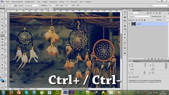169x95 pixels.
Task: Create new adjustment layer icon
Action: click(x=155, y=59)
